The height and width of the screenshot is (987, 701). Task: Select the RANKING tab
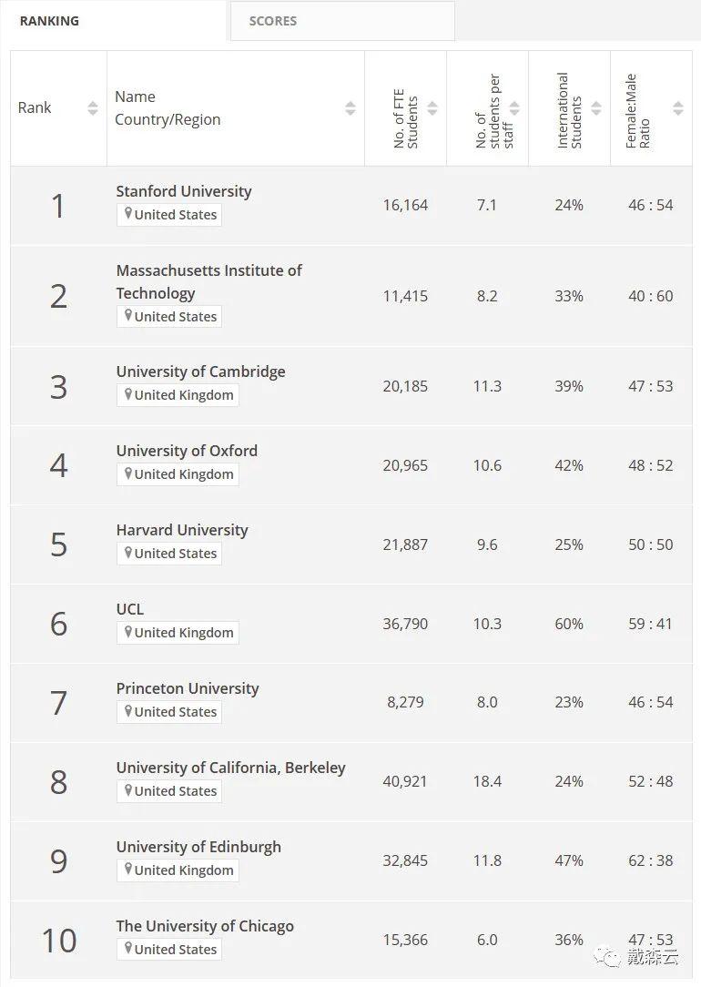pos(49,21)
